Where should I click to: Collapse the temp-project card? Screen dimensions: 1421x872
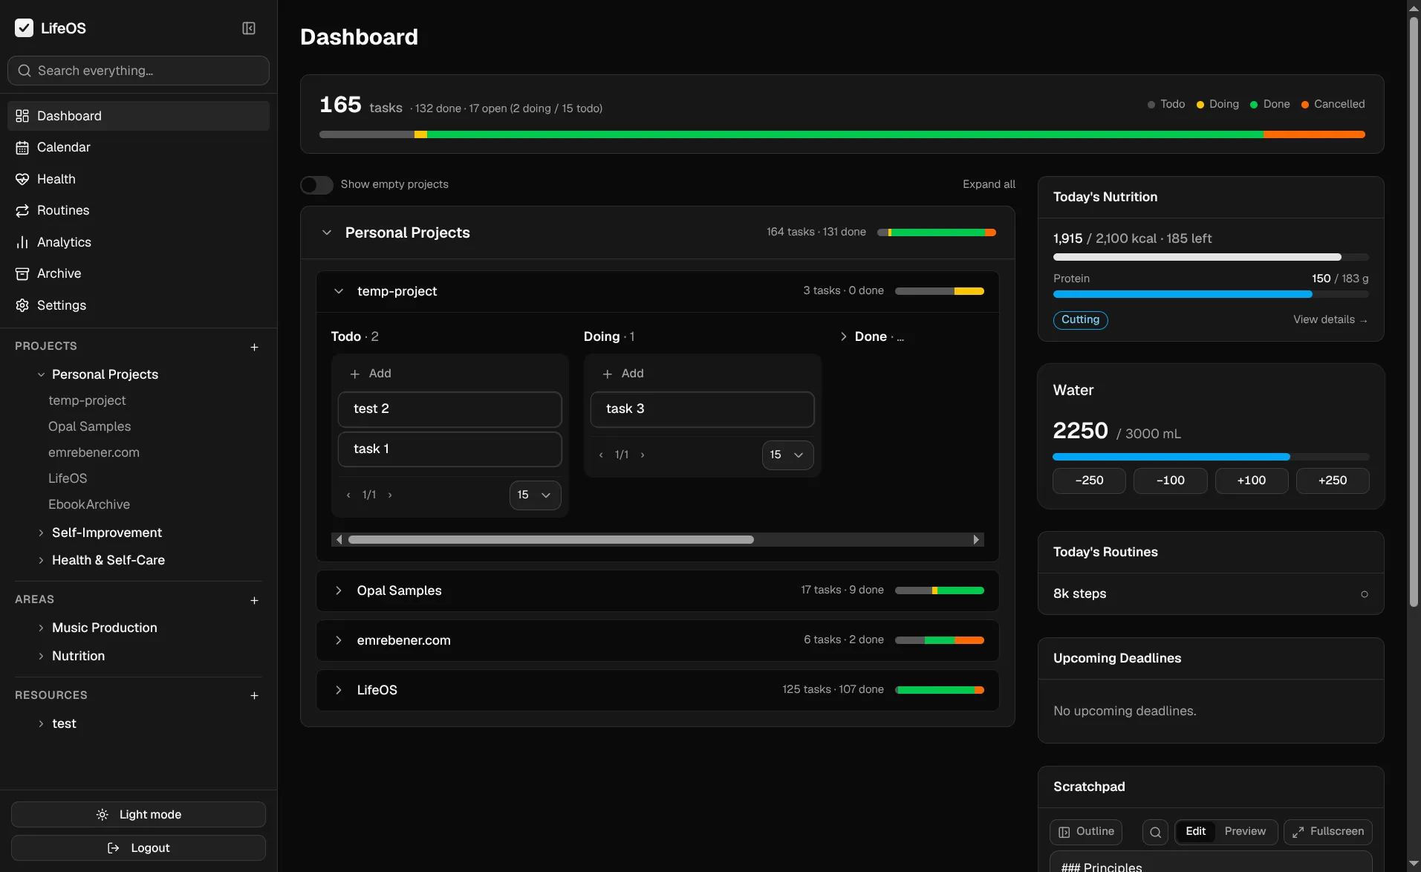point(339,291)
